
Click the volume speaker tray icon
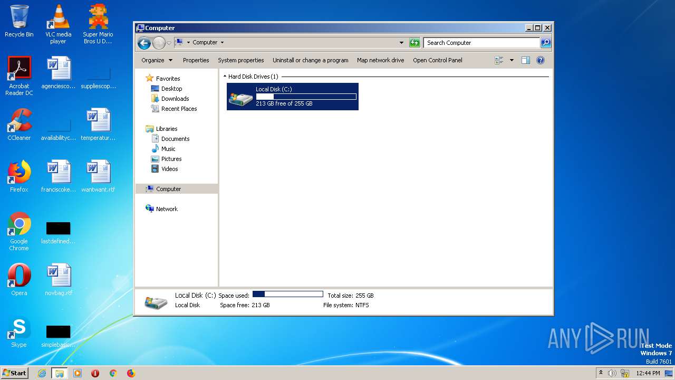(x=612, y=373)
